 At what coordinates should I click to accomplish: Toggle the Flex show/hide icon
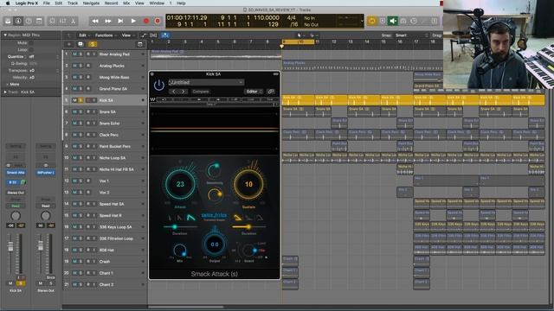click(153, 35)
